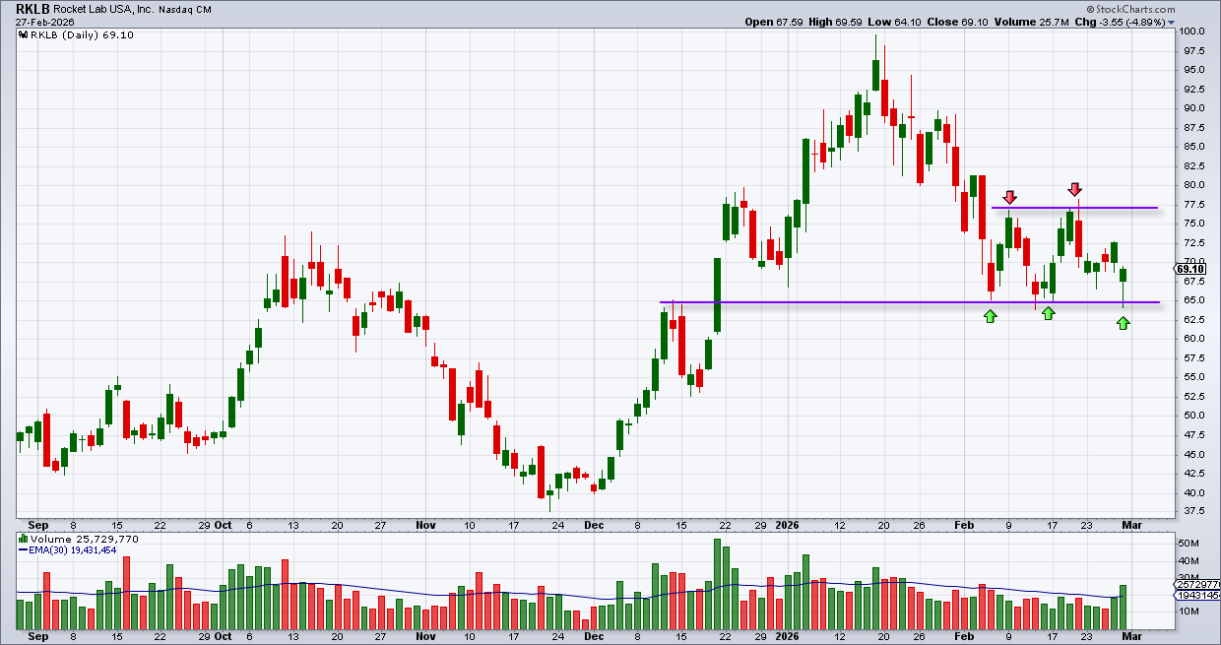Click the High 69.59 value
The image size is (1221, 645).
(837, 22)
